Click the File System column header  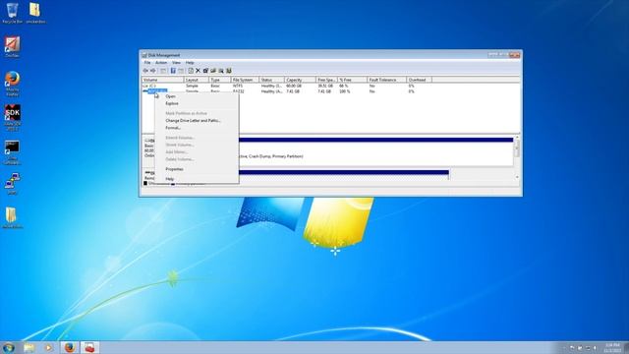tap(245, 80)
